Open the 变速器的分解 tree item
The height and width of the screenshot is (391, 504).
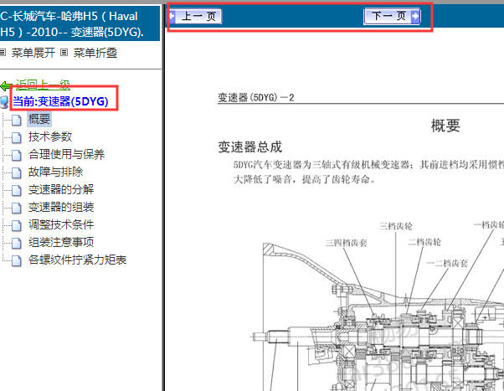[x=61, y=189]
